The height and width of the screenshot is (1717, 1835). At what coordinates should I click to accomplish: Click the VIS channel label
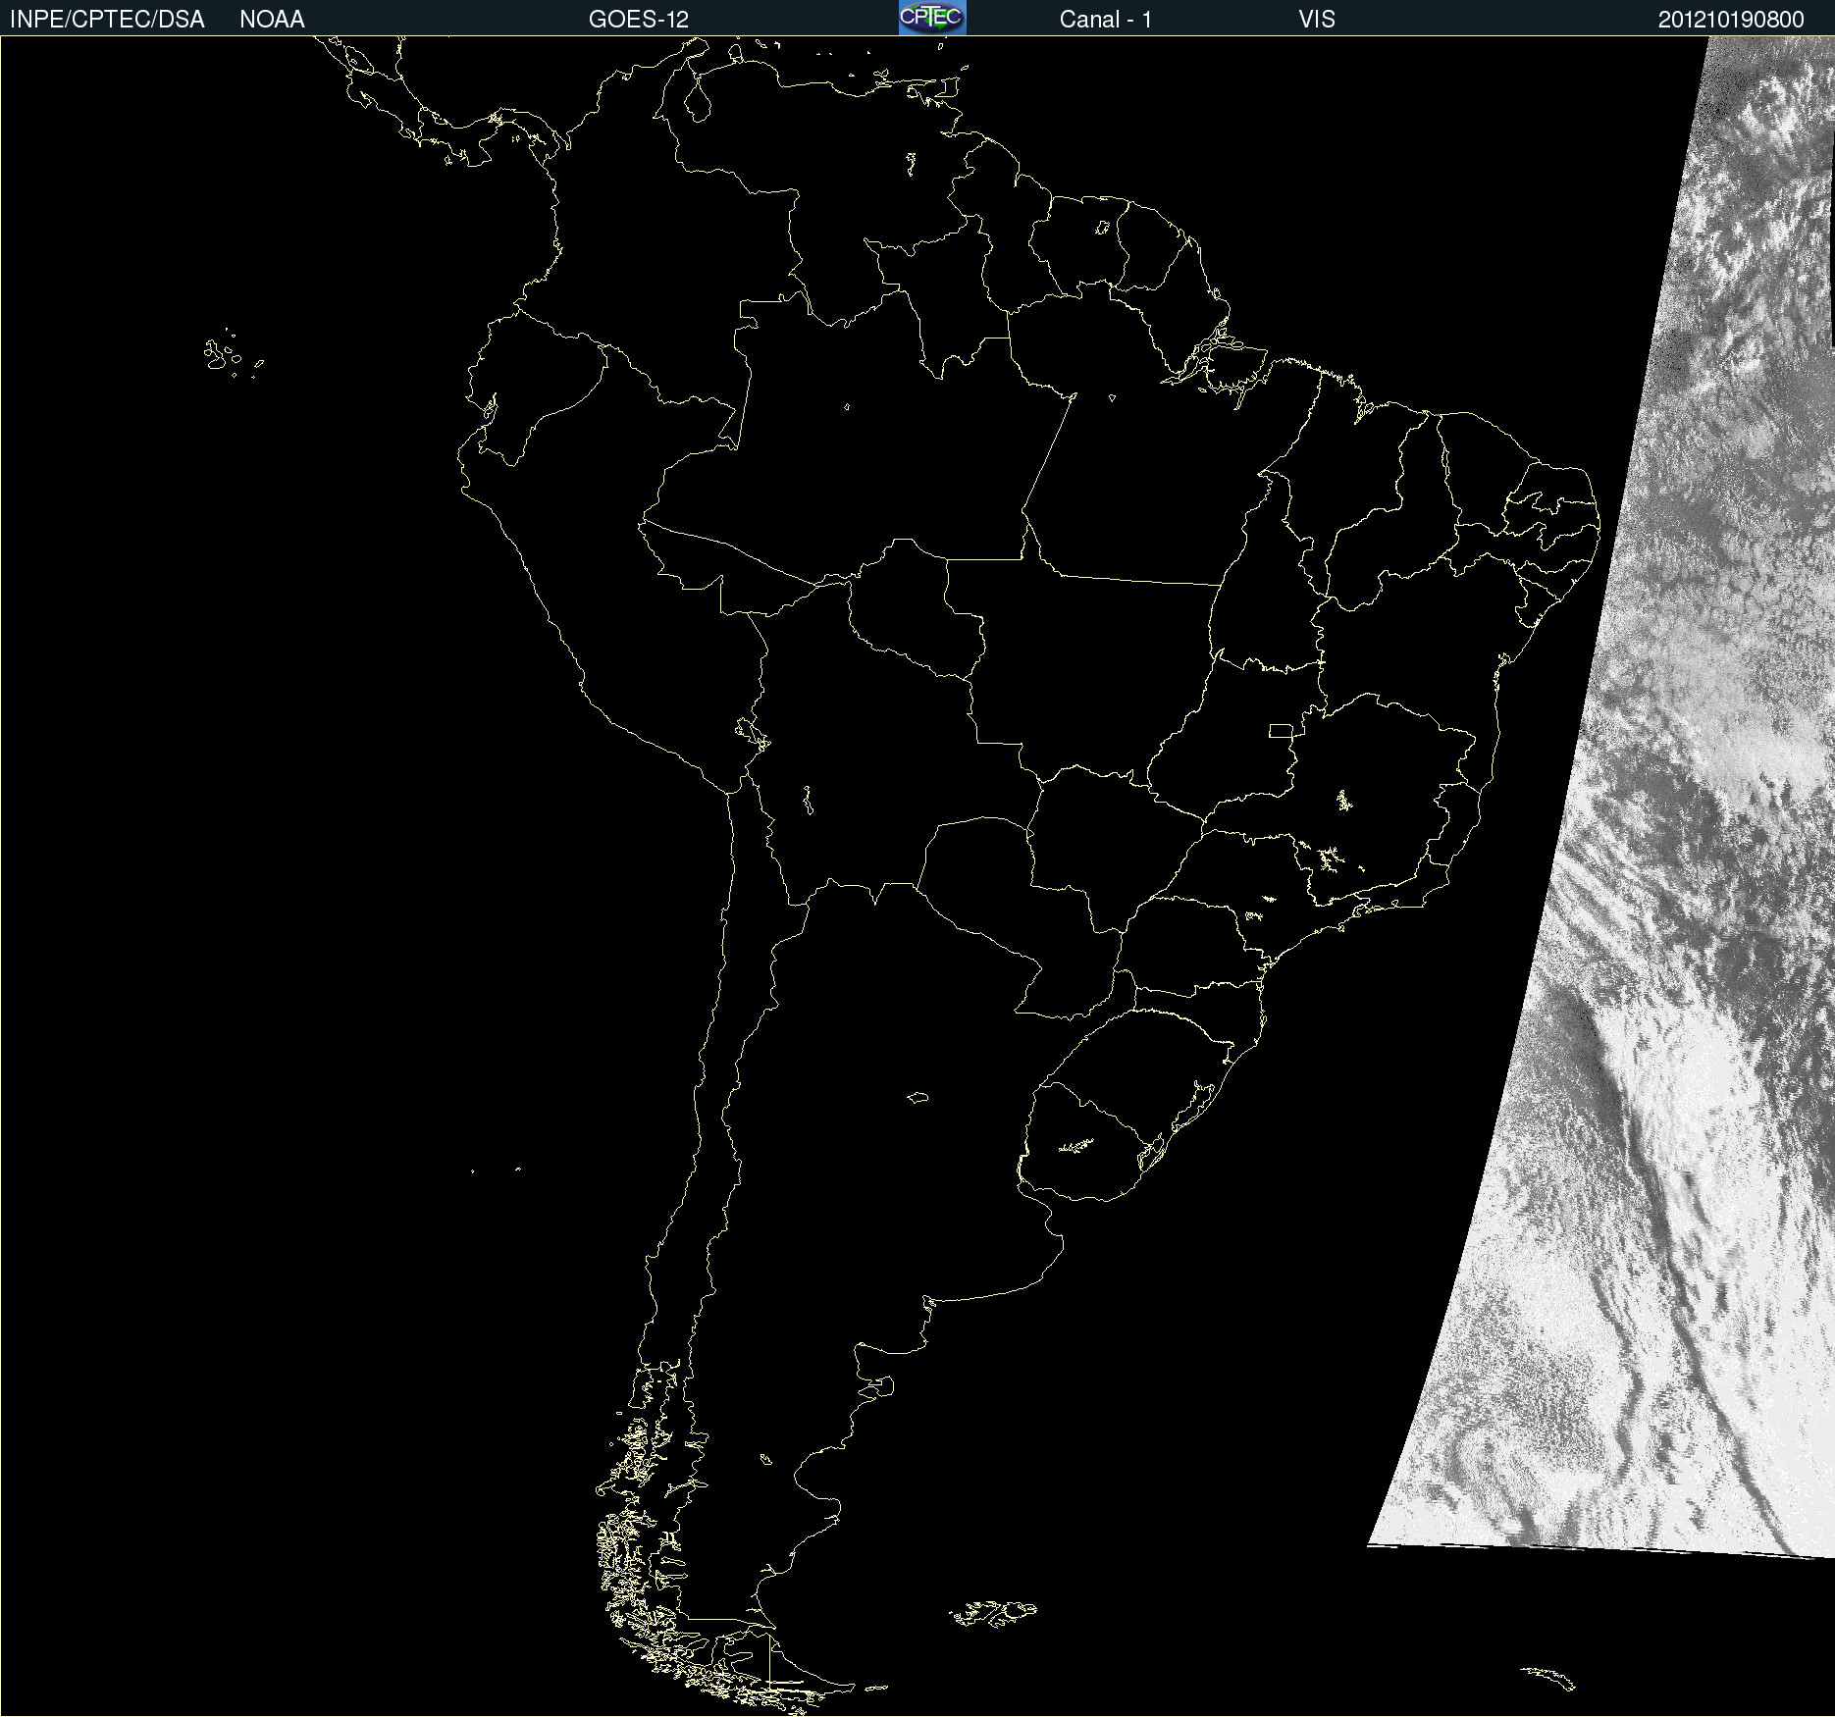point(1317,20)
